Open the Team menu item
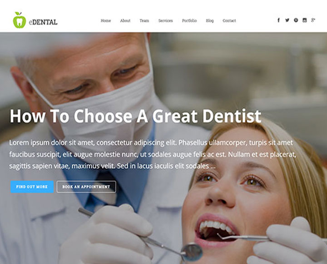This screenshot has height=264, width=327. 144,20
